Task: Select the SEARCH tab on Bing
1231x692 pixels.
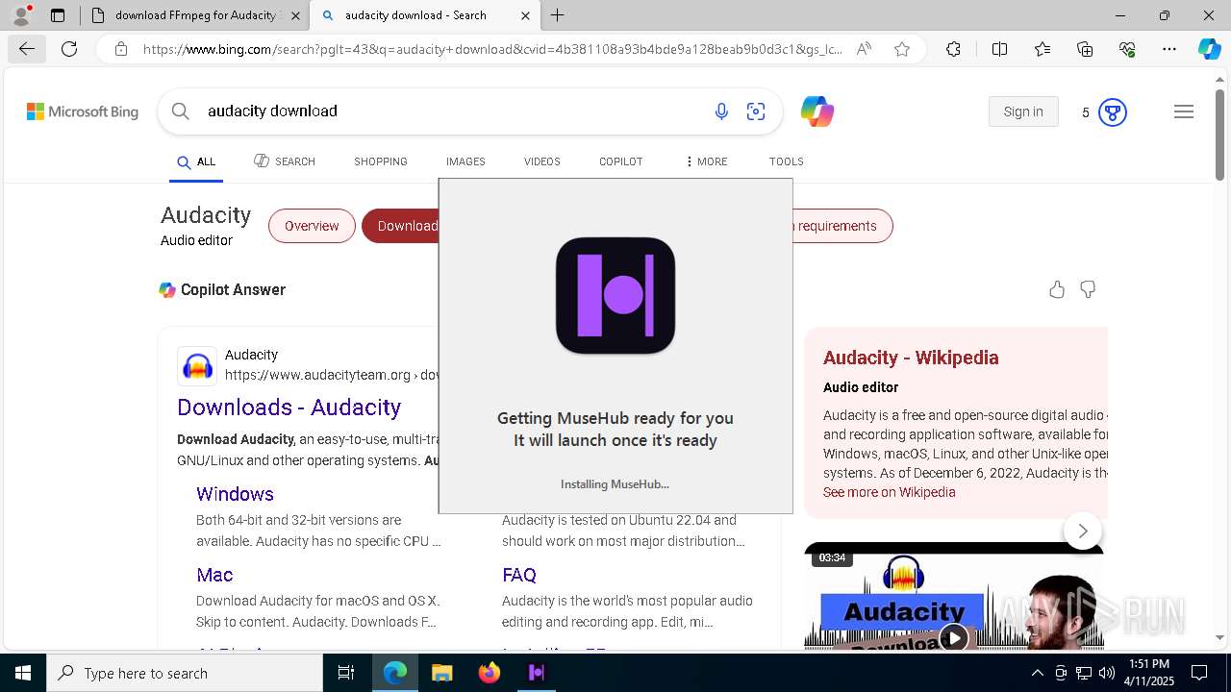Action: coord(285,161)
